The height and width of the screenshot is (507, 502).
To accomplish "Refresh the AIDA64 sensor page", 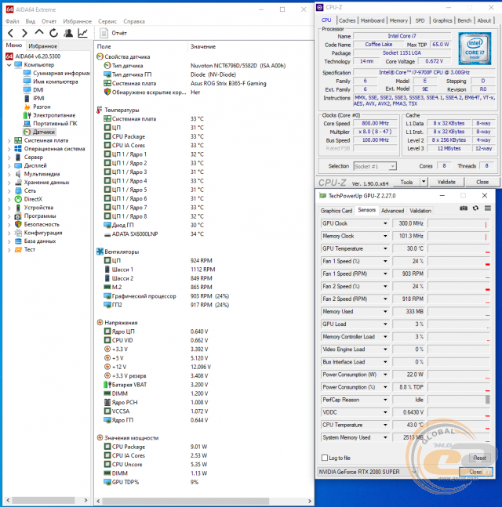I will [x=53, y=33].
